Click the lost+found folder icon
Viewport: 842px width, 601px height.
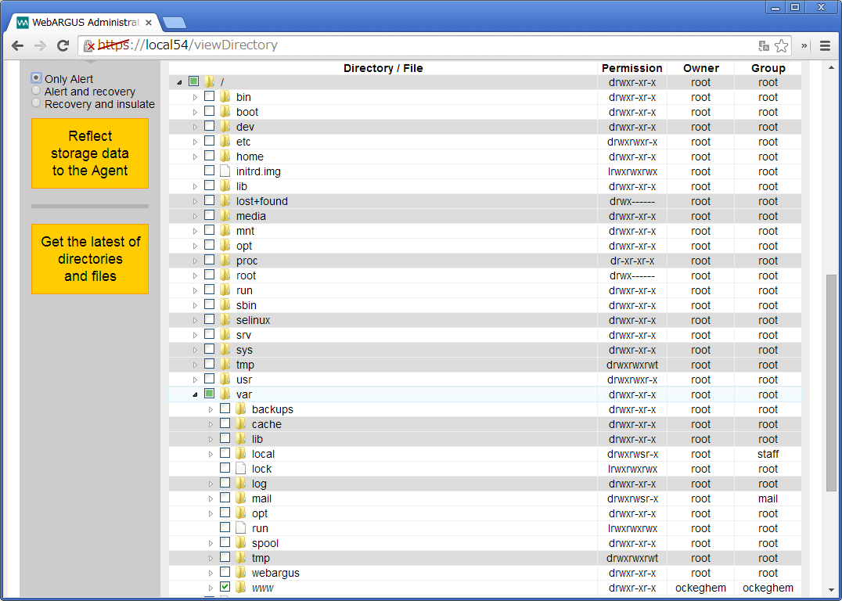pos(225,201)
